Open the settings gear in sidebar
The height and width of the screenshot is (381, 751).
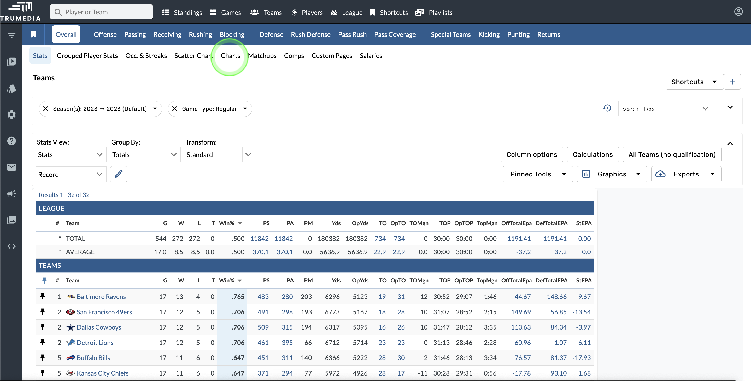click(11, 114)
